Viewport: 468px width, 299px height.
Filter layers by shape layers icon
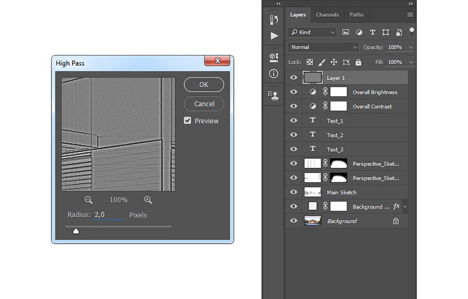[385, 32]
